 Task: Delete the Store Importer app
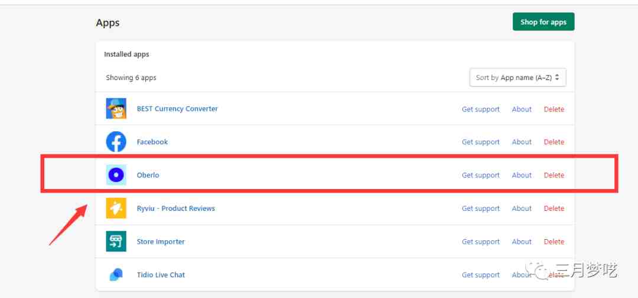pyautogui.click(x=554, y=241)
